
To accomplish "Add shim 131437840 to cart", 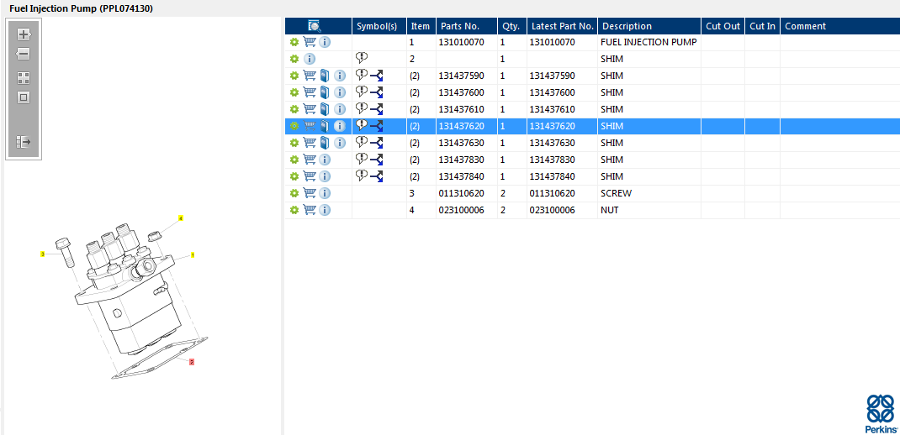I will pyautogui.click(x=310, y=176).
